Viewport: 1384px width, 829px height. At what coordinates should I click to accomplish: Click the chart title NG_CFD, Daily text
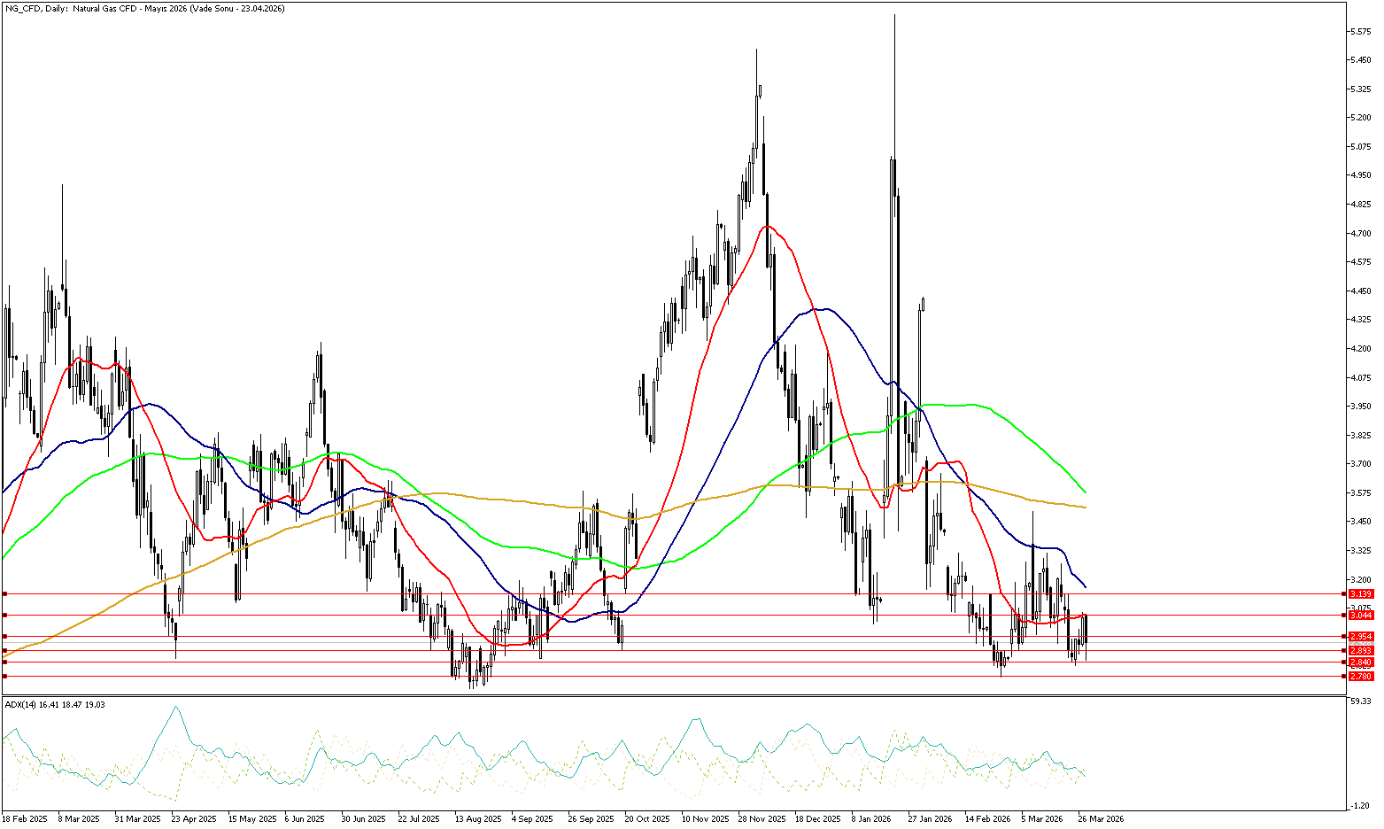click(36, 8)
